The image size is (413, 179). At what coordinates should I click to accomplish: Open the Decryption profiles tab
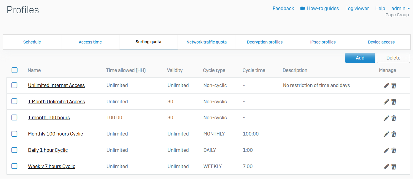pos(265,42)
